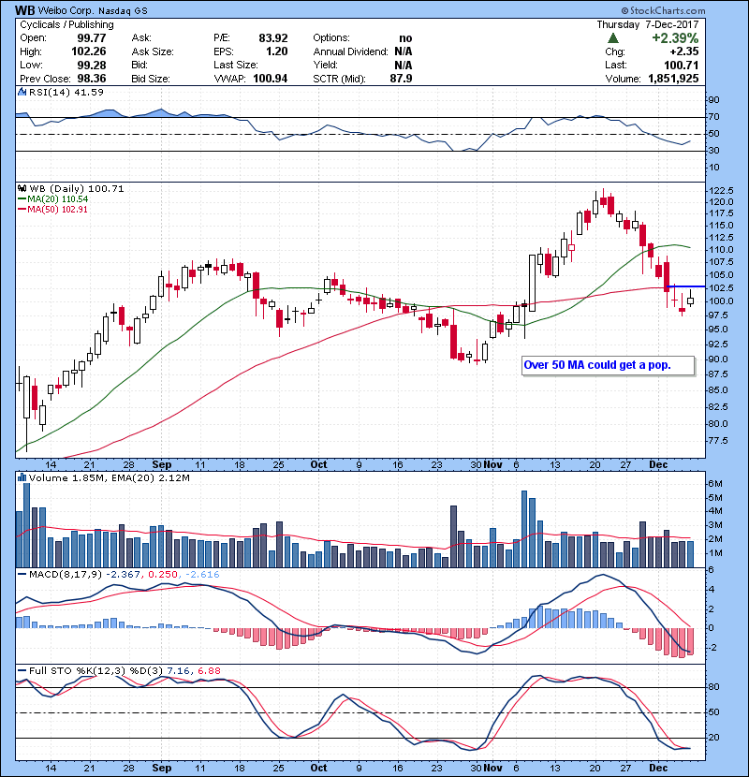Click the High value 102.26
Image resolution: width=749 pixels, height=777 pixels.
click(89, 51)
